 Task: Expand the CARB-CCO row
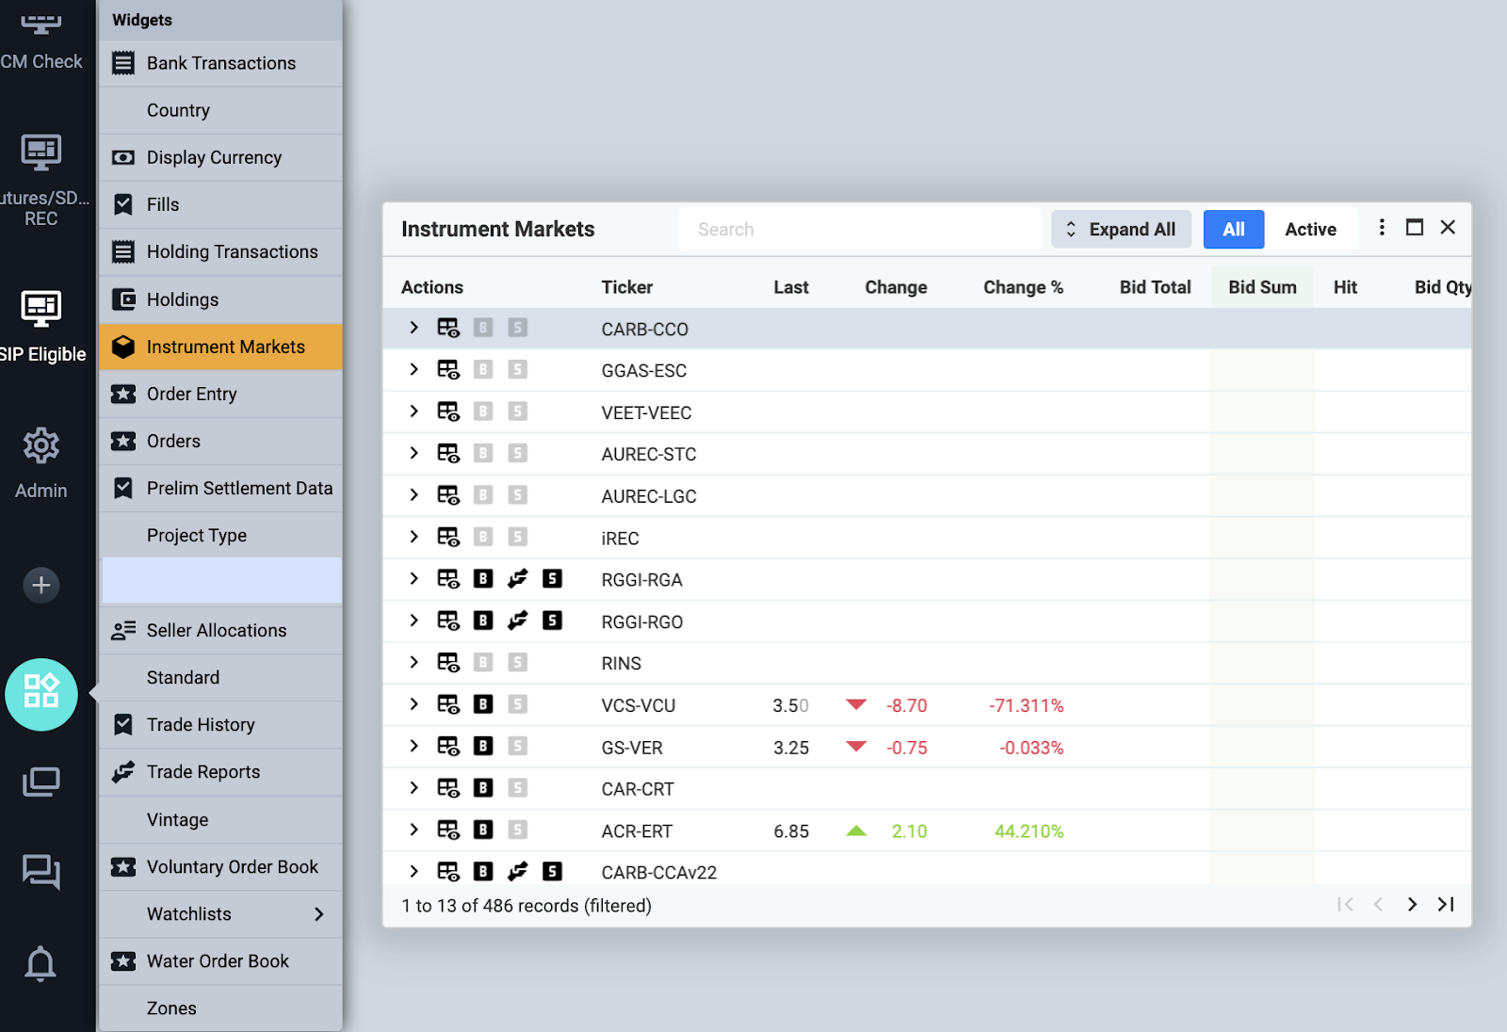pos(413,328)
